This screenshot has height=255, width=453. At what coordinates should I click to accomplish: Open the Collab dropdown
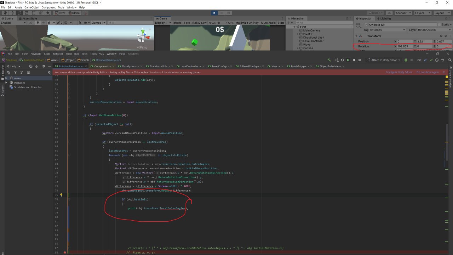(x=374, y=13)
